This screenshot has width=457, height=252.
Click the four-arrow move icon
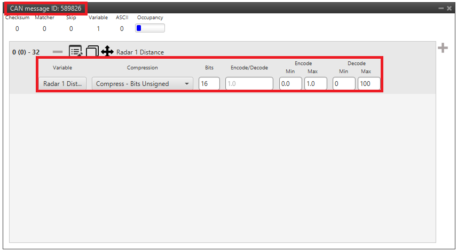[107, 52]
